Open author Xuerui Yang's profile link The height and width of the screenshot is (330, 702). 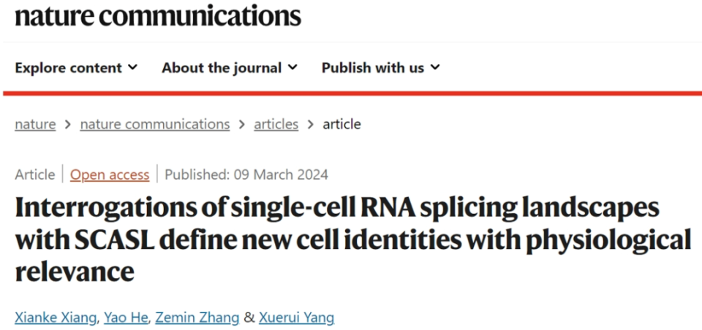pos(298,318)
